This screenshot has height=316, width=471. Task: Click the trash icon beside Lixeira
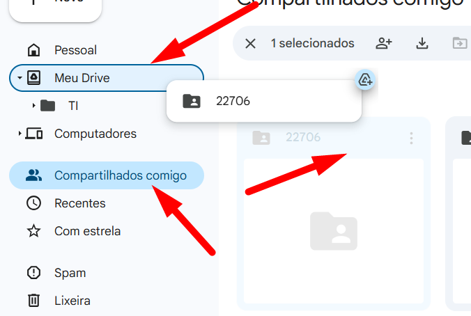(x=33, y=301)
